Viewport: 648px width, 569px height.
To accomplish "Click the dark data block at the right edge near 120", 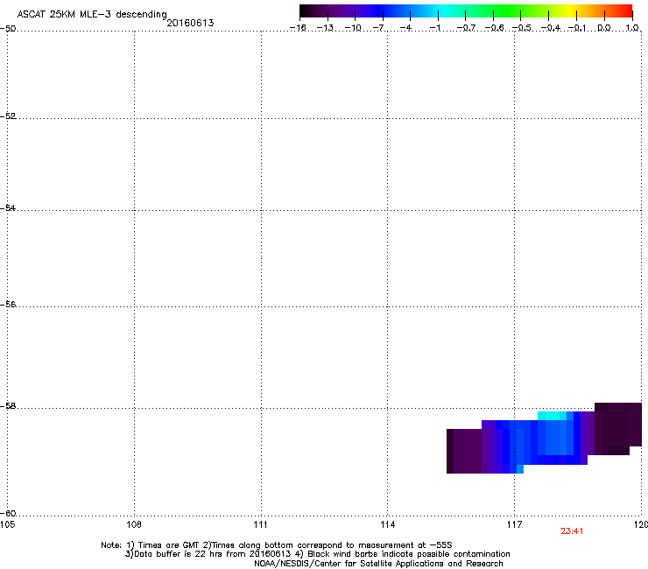I will coord(618,428).
